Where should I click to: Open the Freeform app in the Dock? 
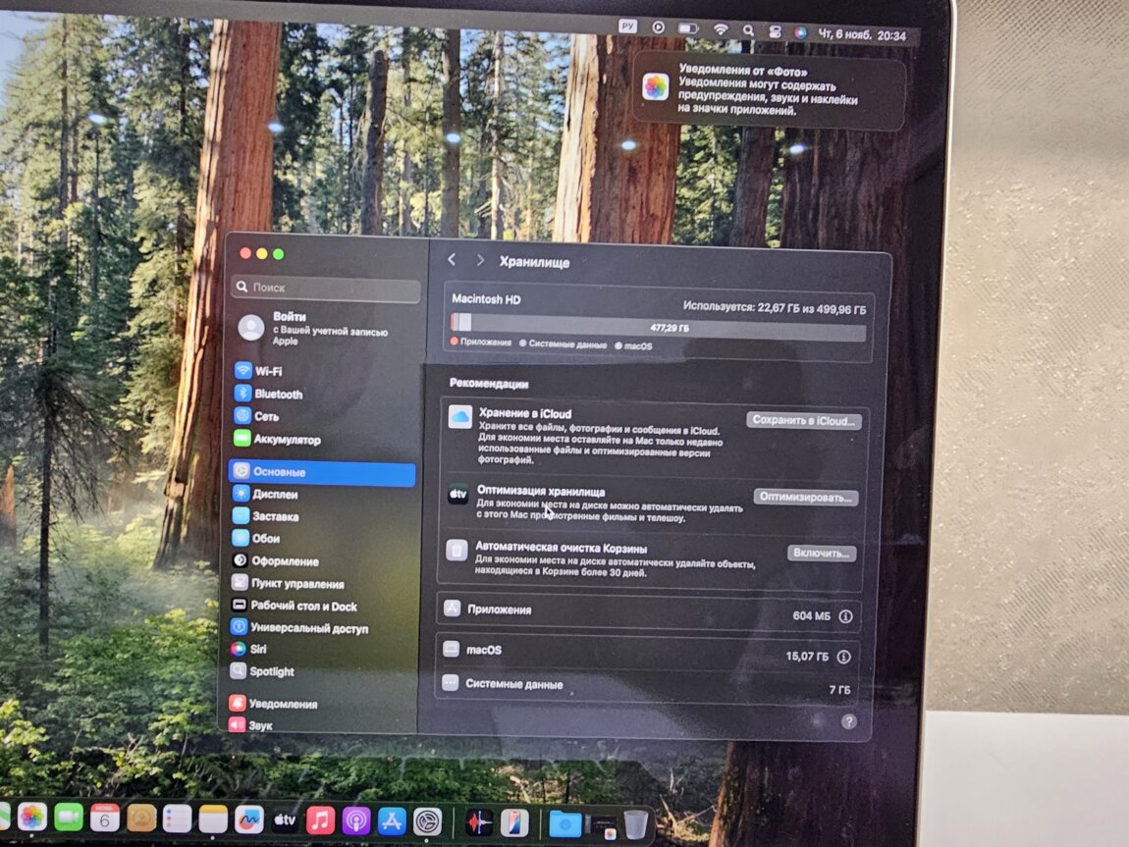coord(249,819)
